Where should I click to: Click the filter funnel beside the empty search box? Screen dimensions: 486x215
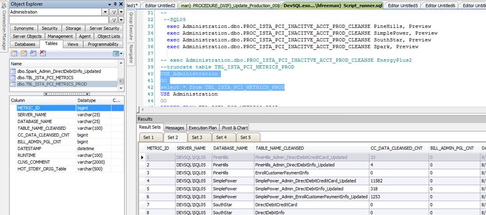114,20
